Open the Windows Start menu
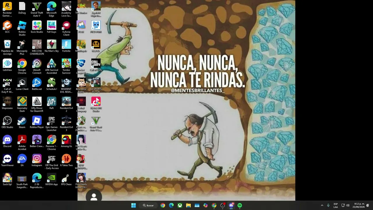This screenshot has height=210, width=373. 133,205
